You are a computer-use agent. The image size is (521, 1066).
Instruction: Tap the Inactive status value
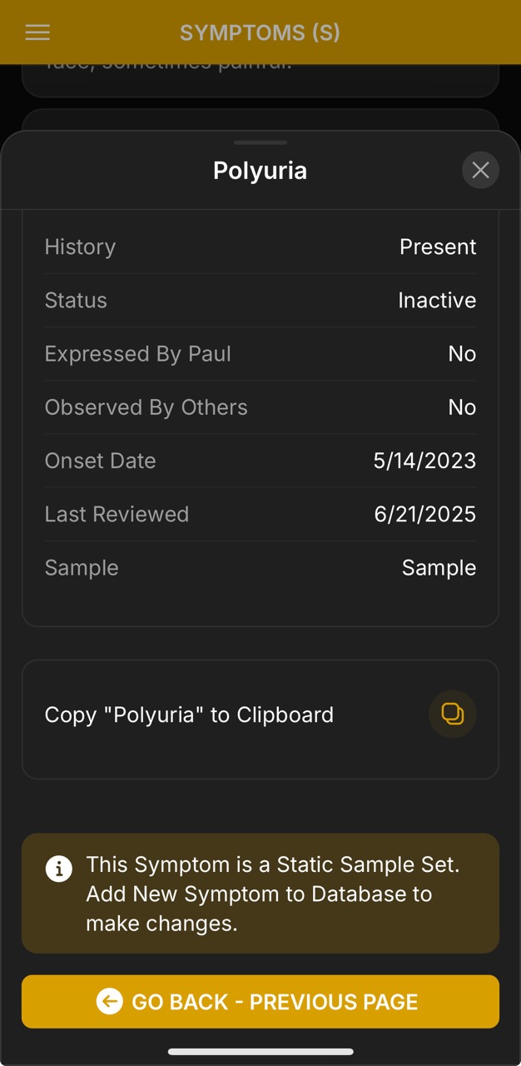click(x=437, y=300)
